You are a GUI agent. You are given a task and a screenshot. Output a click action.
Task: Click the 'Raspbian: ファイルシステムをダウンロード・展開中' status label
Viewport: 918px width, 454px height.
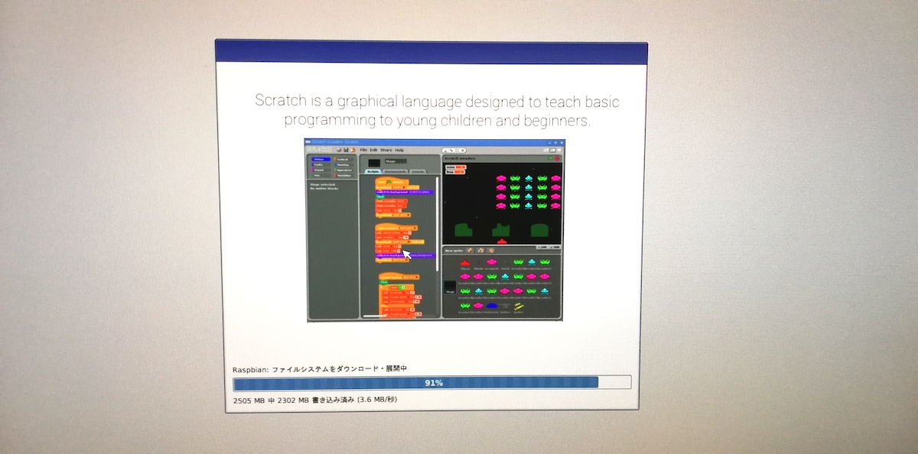[320, 369]
